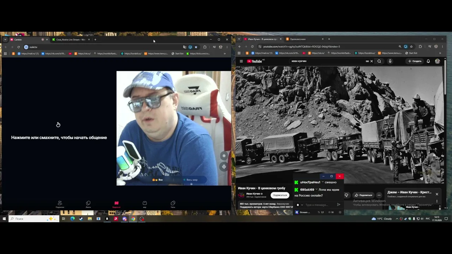Click Нажмите или смахните to start chatting
Screen dimensions: 452x254
coord(59,138)
